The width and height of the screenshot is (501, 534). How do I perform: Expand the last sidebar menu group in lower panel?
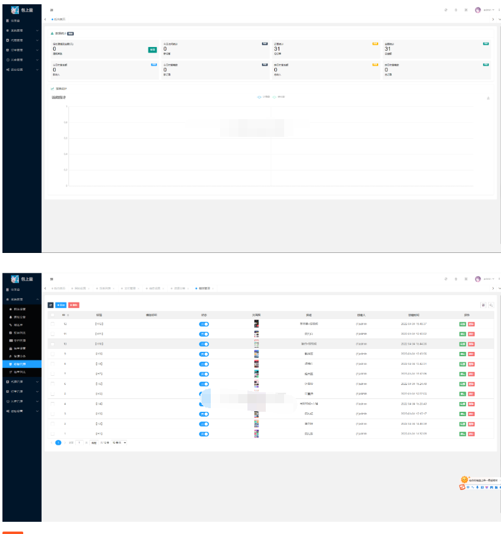click(21, 410)
